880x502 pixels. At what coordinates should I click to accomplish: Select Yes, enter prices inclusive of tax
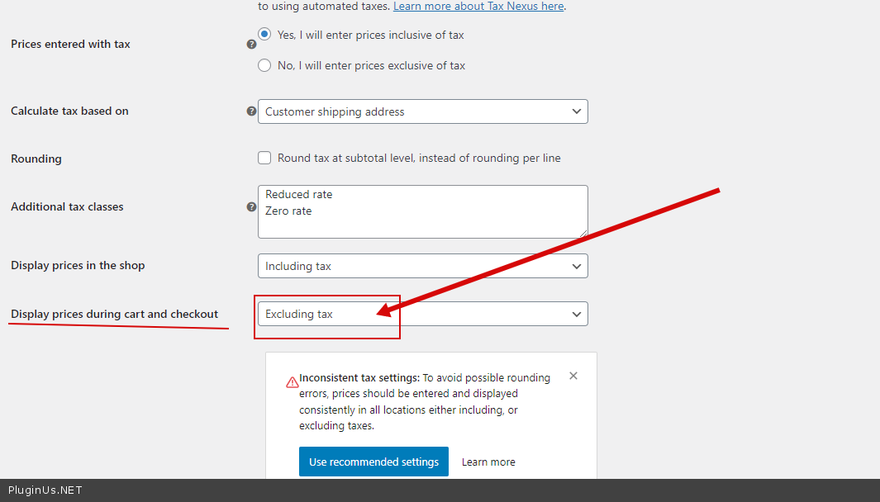click(x=264, y=35)
